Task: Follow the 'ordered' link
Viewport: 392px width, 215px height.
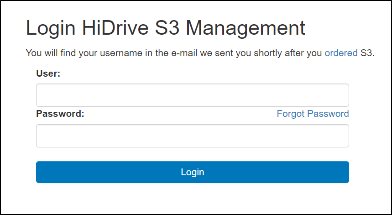Action: tap(341, 53)
